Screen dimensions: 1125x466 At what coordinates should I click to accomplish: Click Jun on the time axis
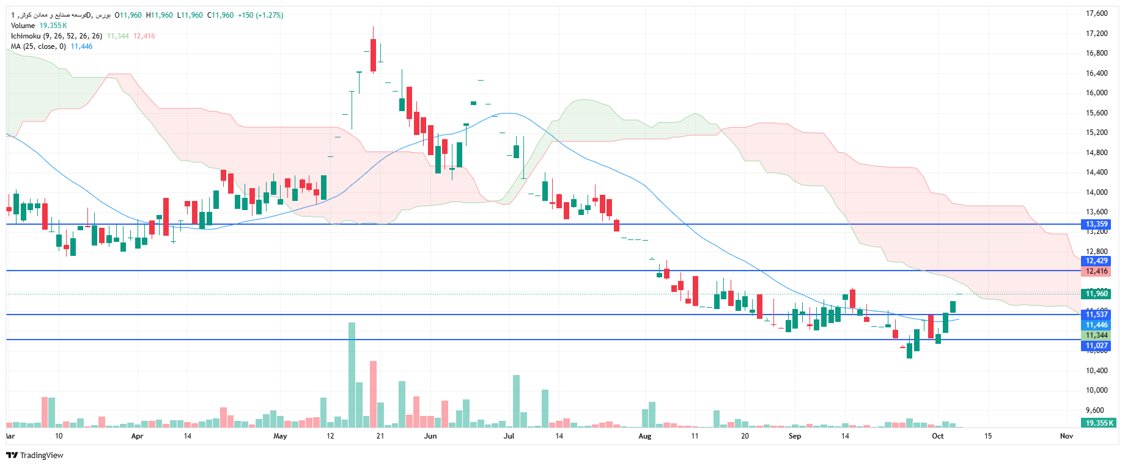pyautogui.click(x=430, y=436)
